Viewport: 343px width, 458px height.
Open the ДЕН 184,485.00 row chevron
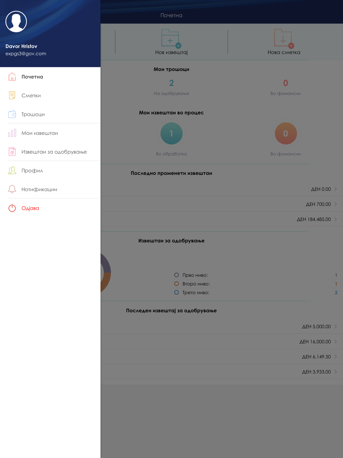pyautogui.click(x=335, y=219)
